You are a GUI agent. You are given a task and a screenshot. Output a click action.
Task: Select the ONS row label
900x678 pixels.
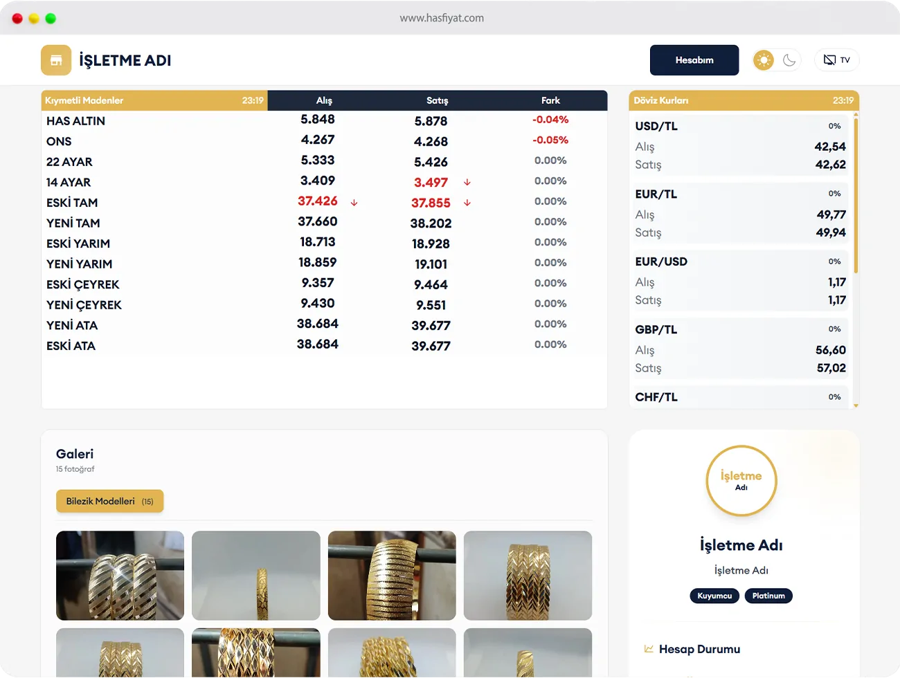click(59, 141)
